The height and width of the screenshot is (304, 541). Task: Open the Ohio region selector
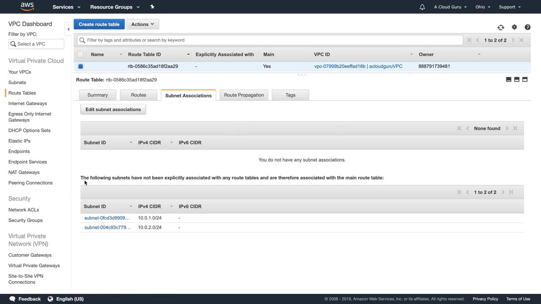483,7
